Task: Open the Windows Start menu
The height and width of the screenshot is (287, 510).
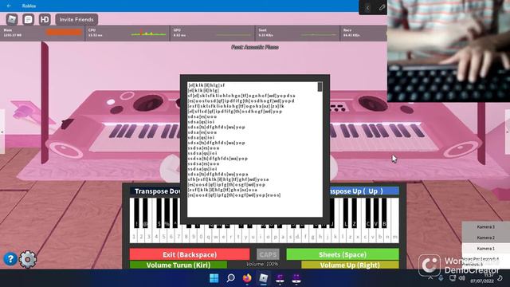Action: click(x=214, y=278)
